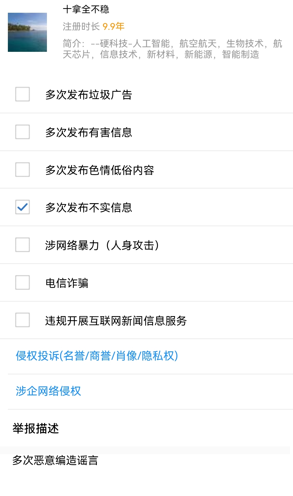Tap the 多次发布垃圾广告 label text
This screenshot has width=293, height=496.
click(89, 95)
